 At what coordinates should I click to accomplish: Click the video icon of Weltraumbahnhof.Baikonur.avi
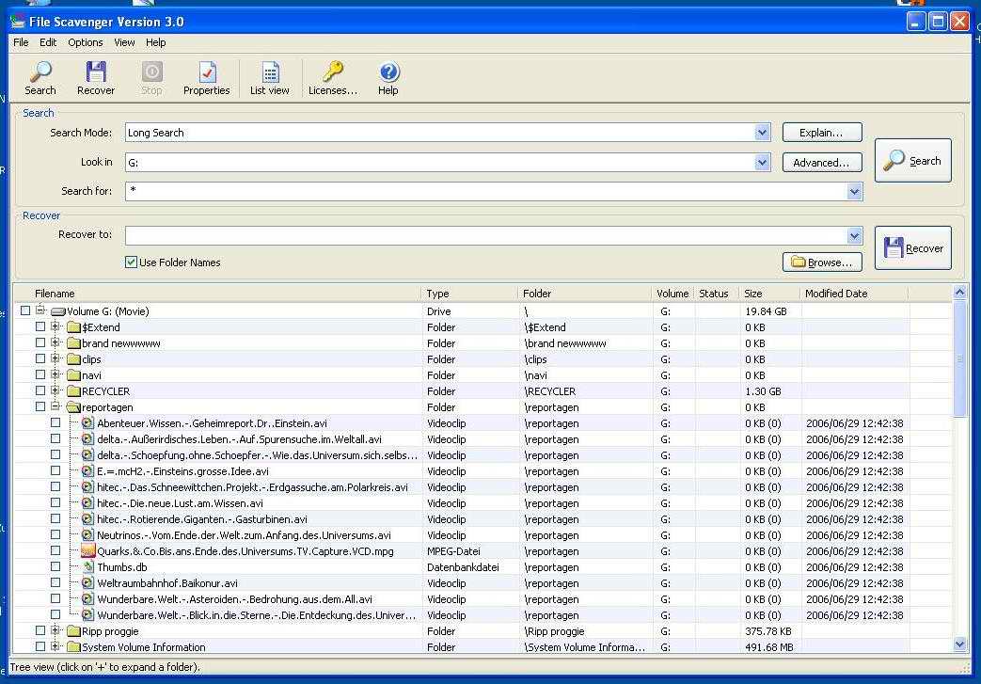tap(87, 583)
